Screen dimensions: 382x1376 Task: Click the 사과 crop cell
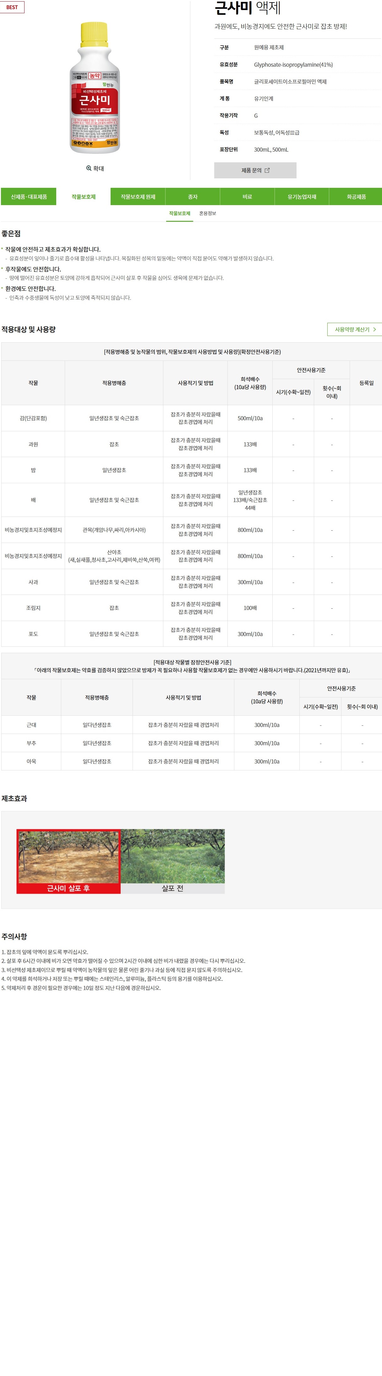33,582
